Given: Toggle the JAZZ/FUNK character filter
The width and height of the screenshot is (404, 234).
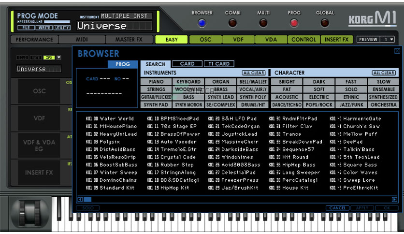Looking at the screenshot, I should [351, 105].
